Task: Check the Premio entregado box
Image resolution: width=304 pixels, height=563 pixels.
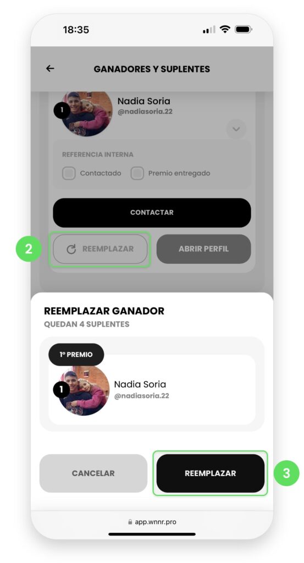Action: pyautogui.click(x=137, y=173)
